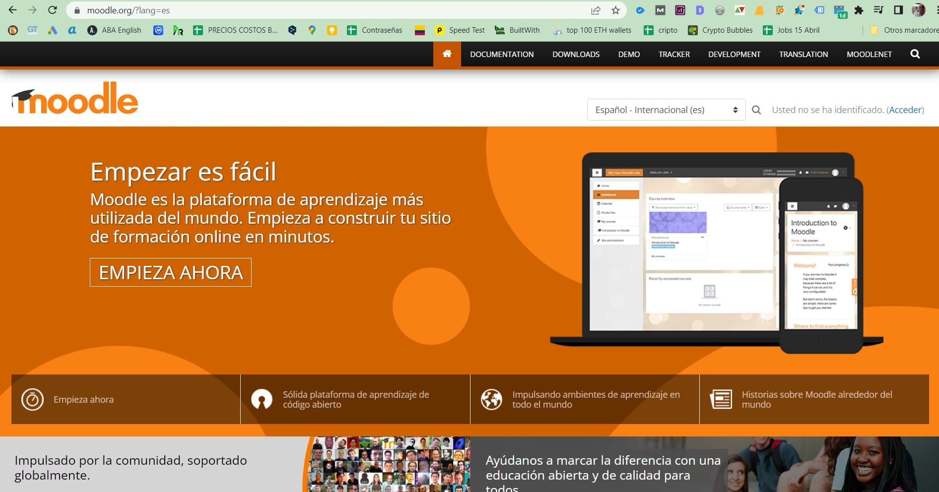Open the Otros marcadores bookmarks folder
This screenshot has height=492, width=939.
point(905,30)
